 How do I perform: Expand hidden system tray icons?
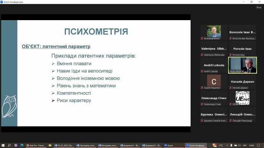[x=227, y=145]
